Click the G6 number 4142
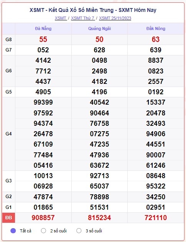This screenshot has height=242, width=186. coord(43,60)
